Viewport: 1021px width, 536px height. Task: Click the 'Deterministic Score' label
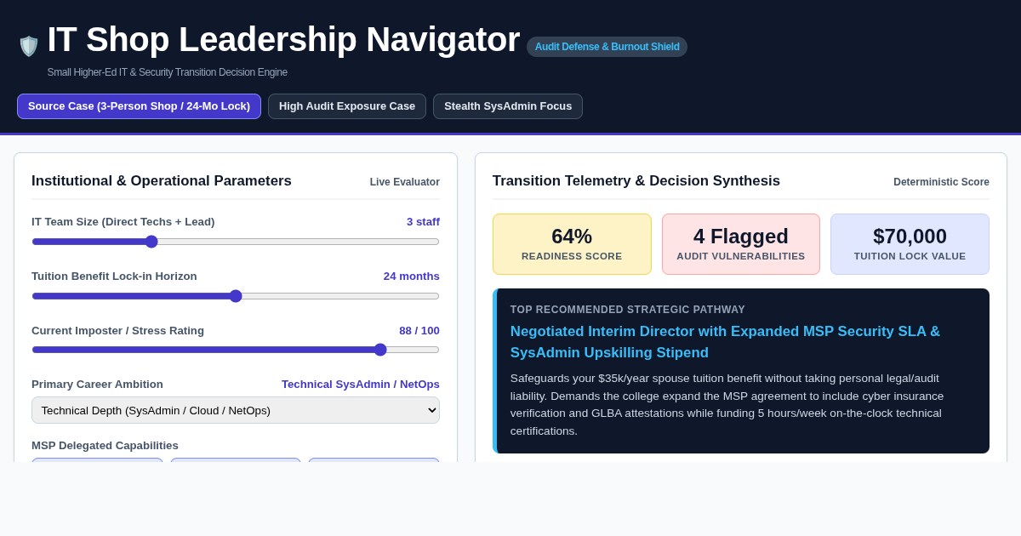(941, 182)
